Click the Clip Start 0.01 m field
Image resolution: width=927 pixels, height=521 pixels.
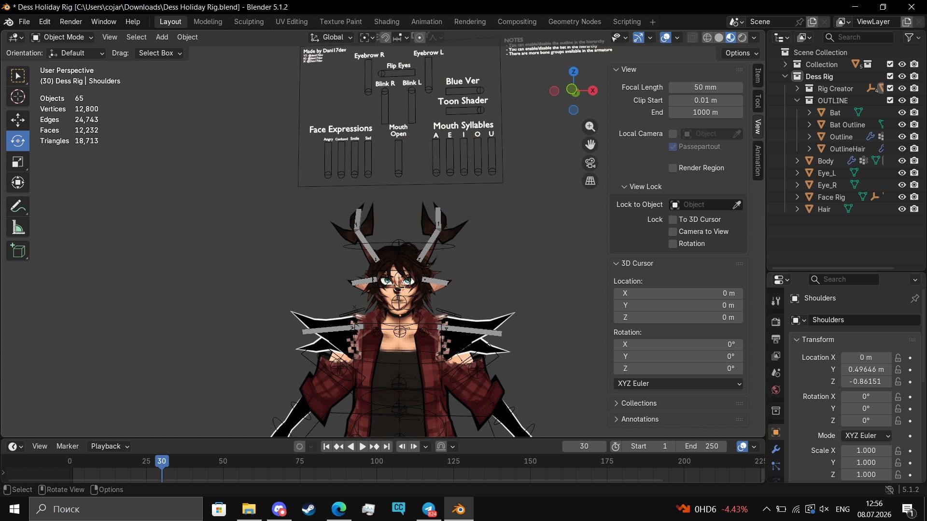(x=705, y=100)
